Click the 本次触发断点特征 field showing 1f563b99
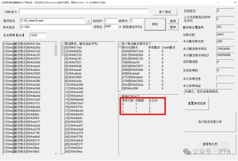 [225, 49]
